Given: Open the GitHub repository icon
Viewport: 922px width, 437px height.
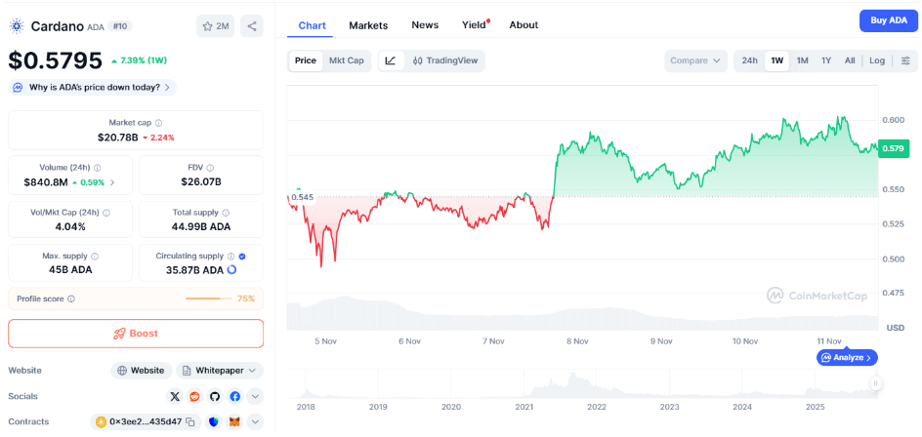Looking at the screenshot, I should click(215, 396).
